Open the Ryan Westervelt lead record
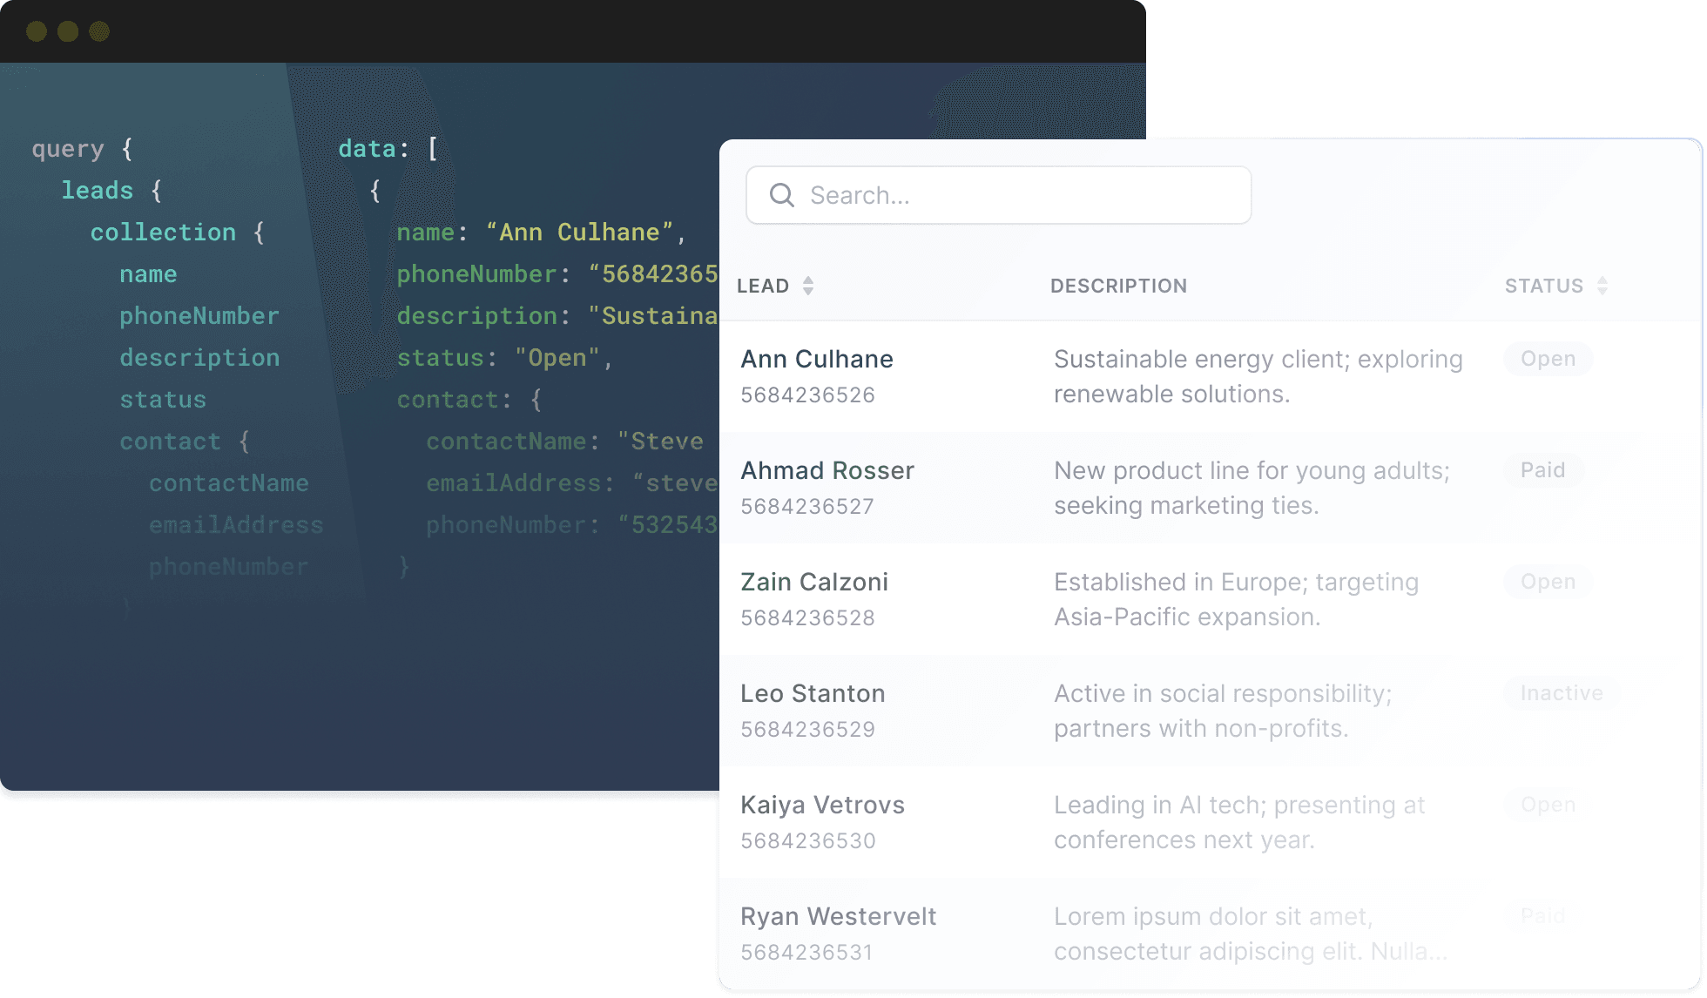 [x=839, y=916]
